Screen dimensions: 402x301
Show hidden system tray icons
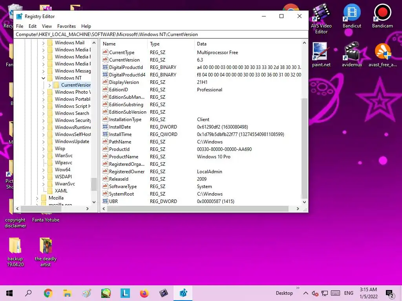[x=305, y=293]
